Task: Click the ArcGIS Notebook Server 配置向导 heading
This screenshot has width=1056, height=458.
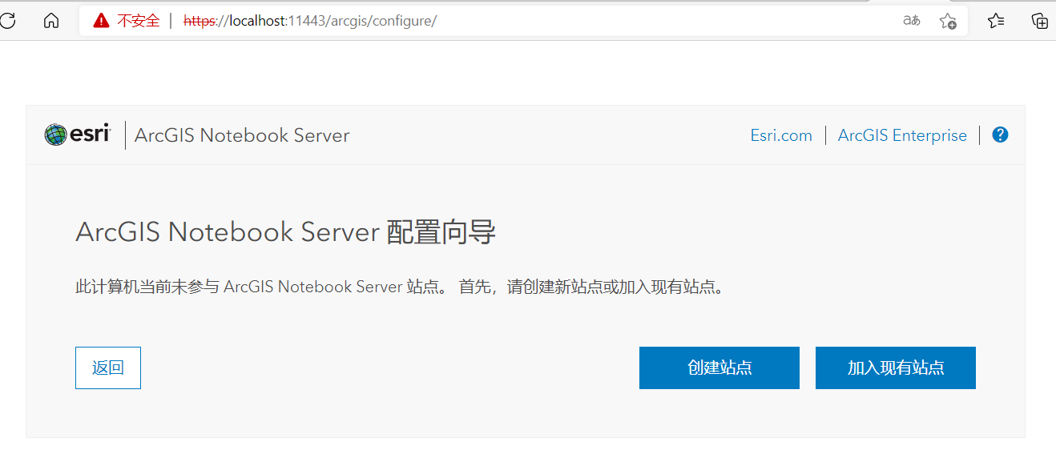Action: pos(286,232)
